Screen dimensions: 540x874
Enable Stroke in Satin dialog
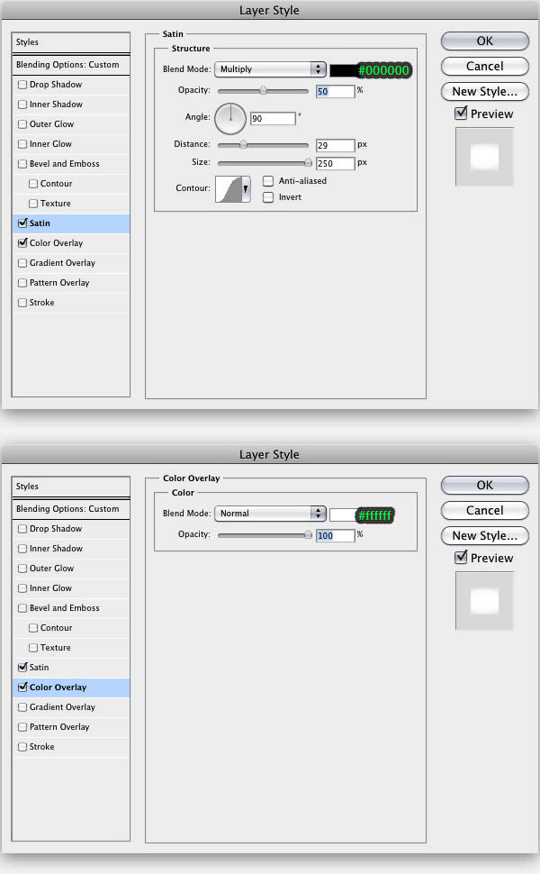tap(22, 302)
